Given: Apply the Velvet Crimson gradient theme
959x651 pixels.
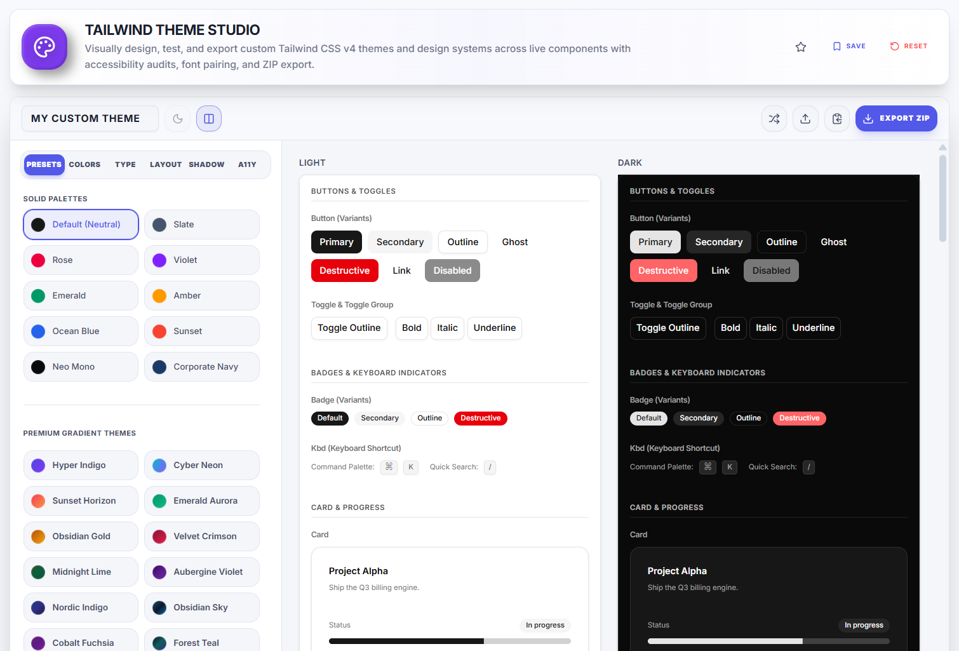Looking at the screenshot, I should [202, 537].
